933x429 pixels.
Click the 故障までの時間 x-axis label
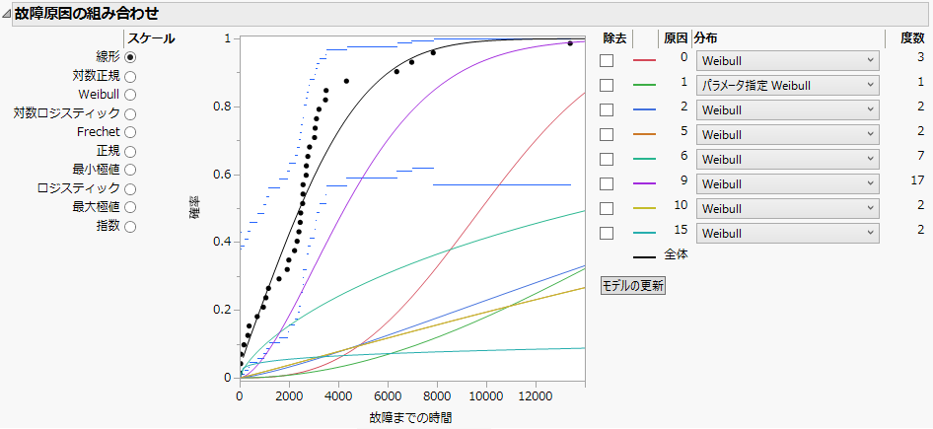410,418
